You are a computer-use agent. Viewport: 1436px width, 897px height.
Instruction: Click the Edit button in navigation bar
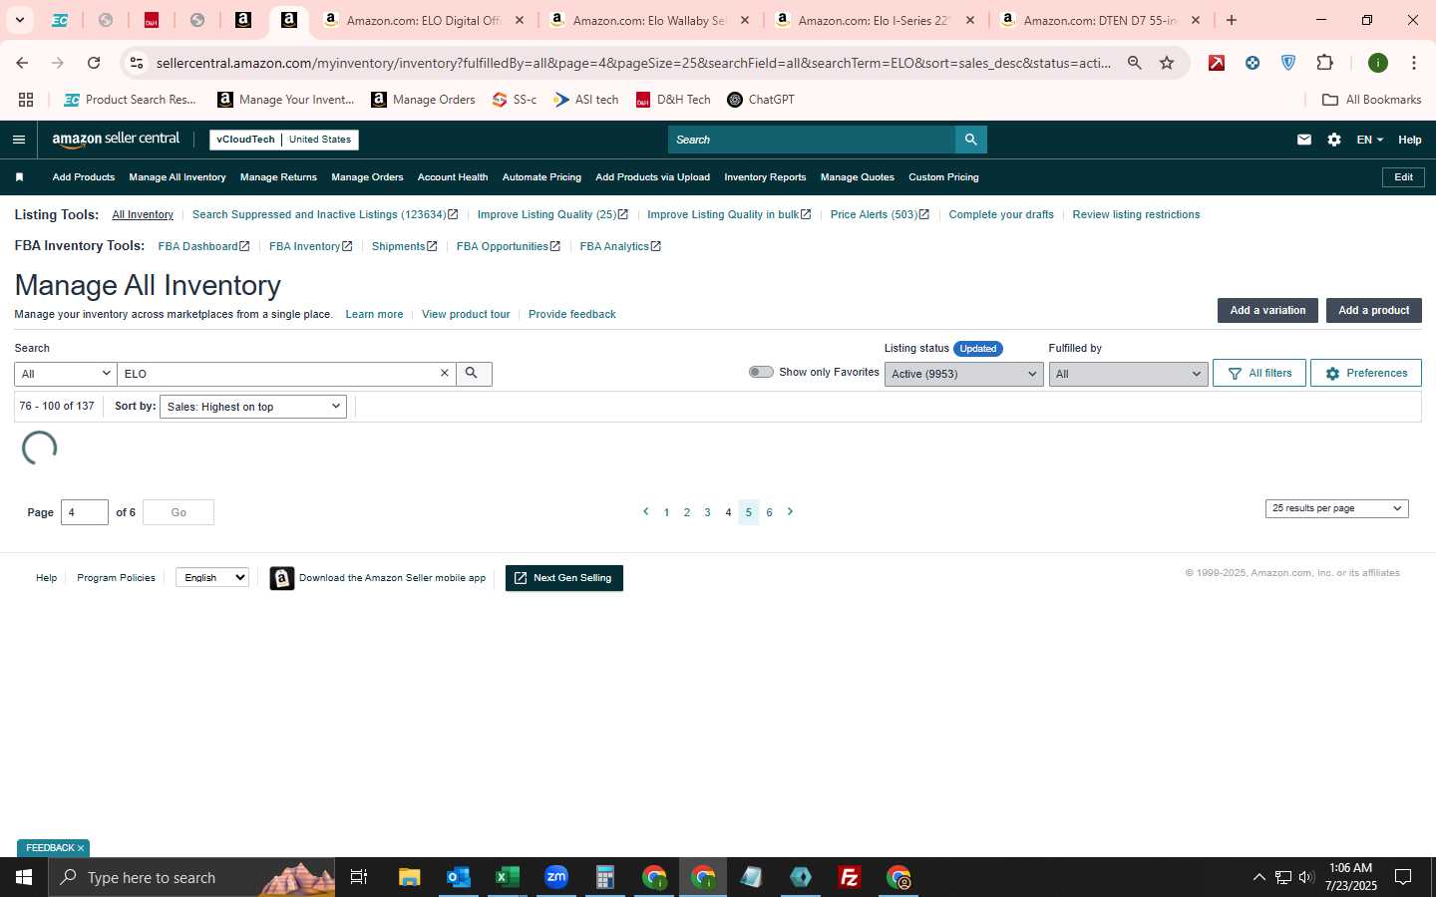coord(1403,177)
